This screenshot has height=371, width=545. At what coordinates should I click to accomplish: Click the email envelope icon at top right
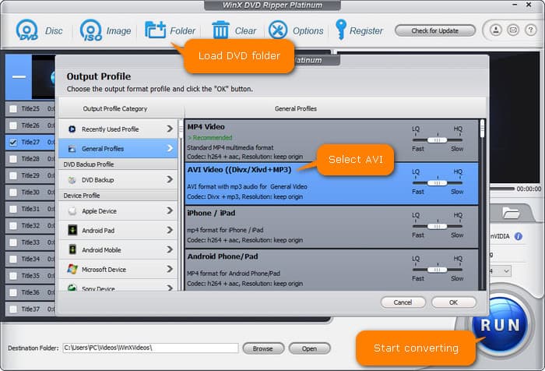[512, 30]
